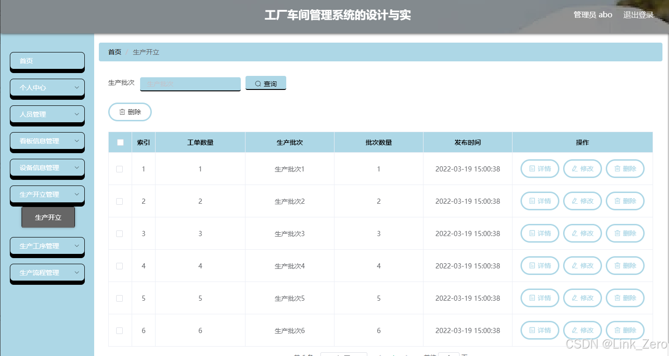The image size is (669, 356).
Task: Select 生产开立 from the sidebar submenu
Action: (x=48, y=217)
